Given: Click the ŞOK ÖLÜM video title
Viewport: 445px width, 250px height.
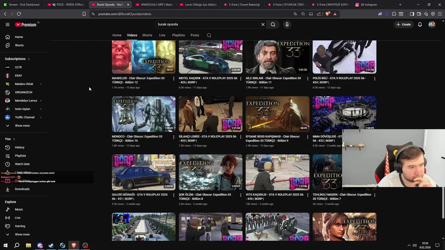Looking at the screenshot, I should click(x=205, y=197).
